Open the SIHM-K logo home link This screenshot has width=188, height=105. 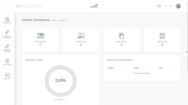94,6
